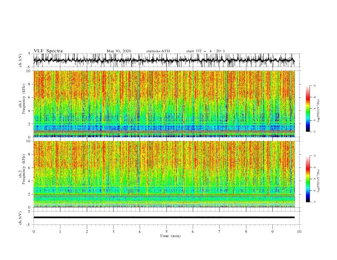Click the -3 label on ch.1 colorbar

pyautogui.click(x=314, y=85)
